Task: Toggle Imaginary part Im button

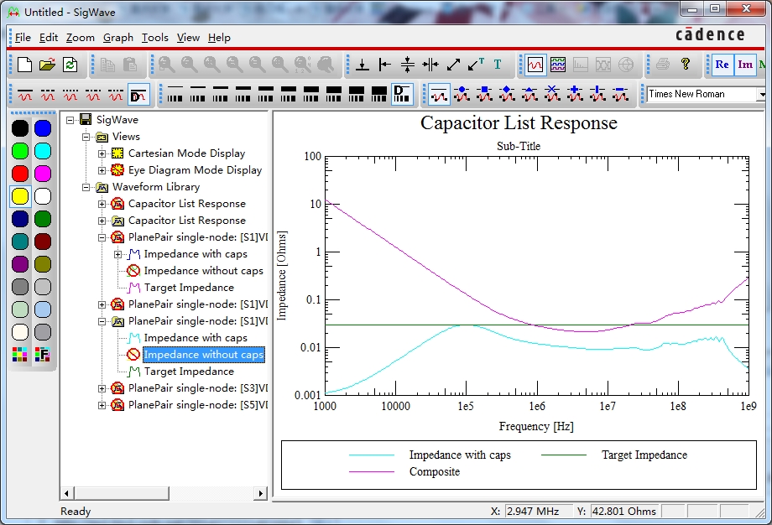Action: (x=745, y=65)
